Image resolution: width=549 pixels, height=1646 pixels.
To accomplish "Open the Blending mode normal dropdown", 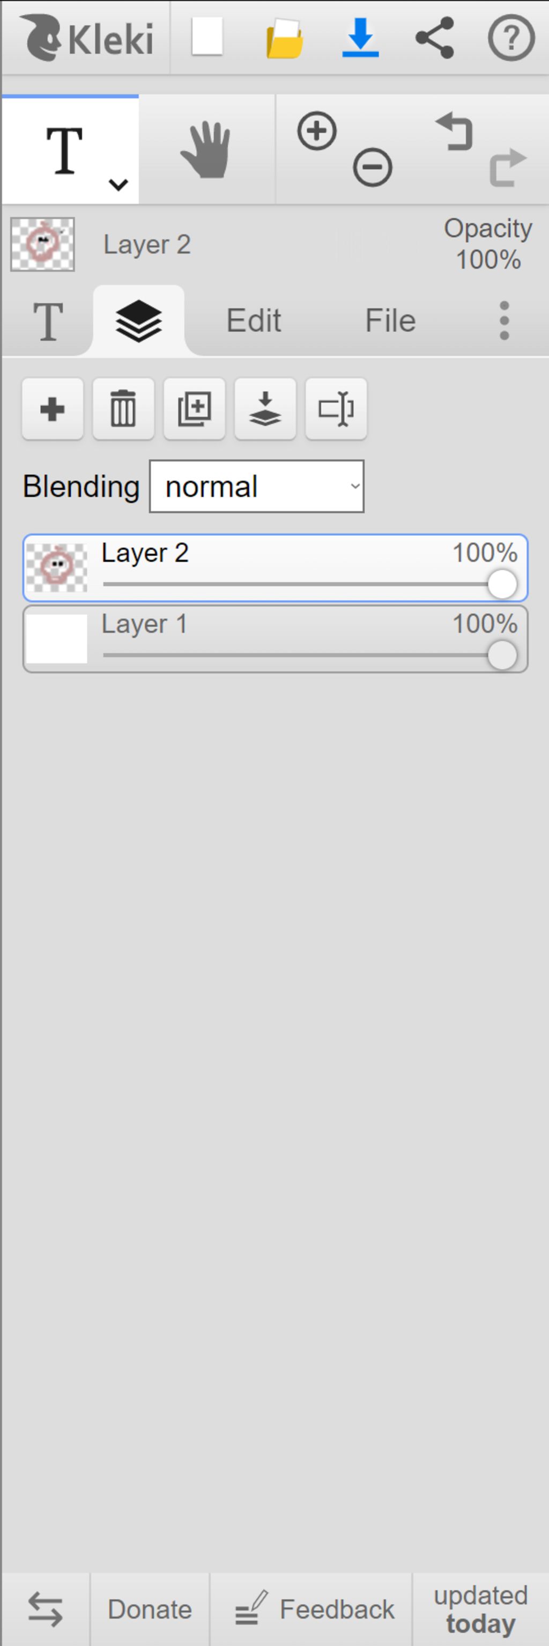I will [x=257, y=486].
